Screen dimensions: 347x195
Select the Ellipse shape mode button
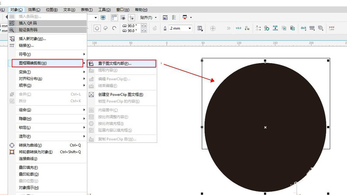click(98, 28)
